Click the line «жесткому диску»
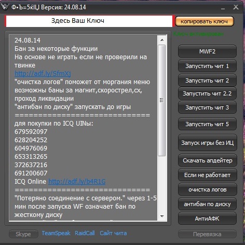The width and height of the screenshot is (245, 245). pos(38,215)
